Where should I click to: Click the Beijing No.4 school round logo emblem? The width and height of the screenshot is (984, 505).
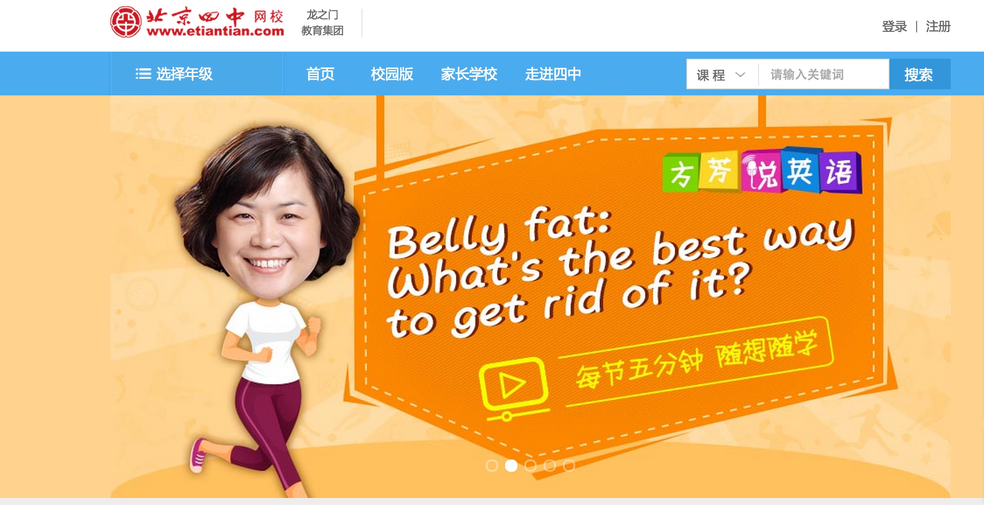126,22
